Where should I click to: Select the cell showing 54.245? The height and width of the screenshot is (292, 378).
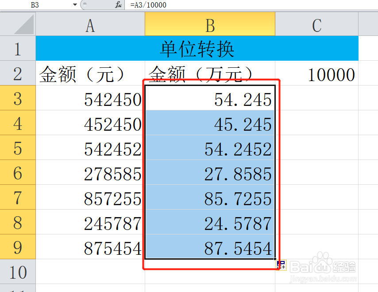tap(210, 99)
